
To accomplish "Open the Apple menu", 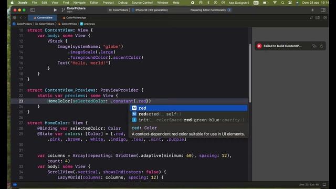I will point(12,3).
